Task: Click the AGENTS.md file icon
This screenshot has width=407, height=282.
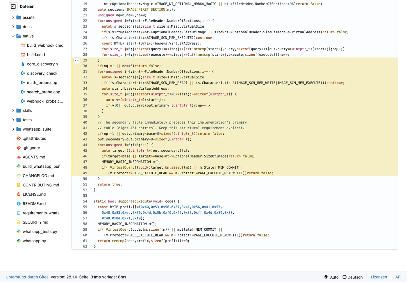Action: click(x=19, y=157)
